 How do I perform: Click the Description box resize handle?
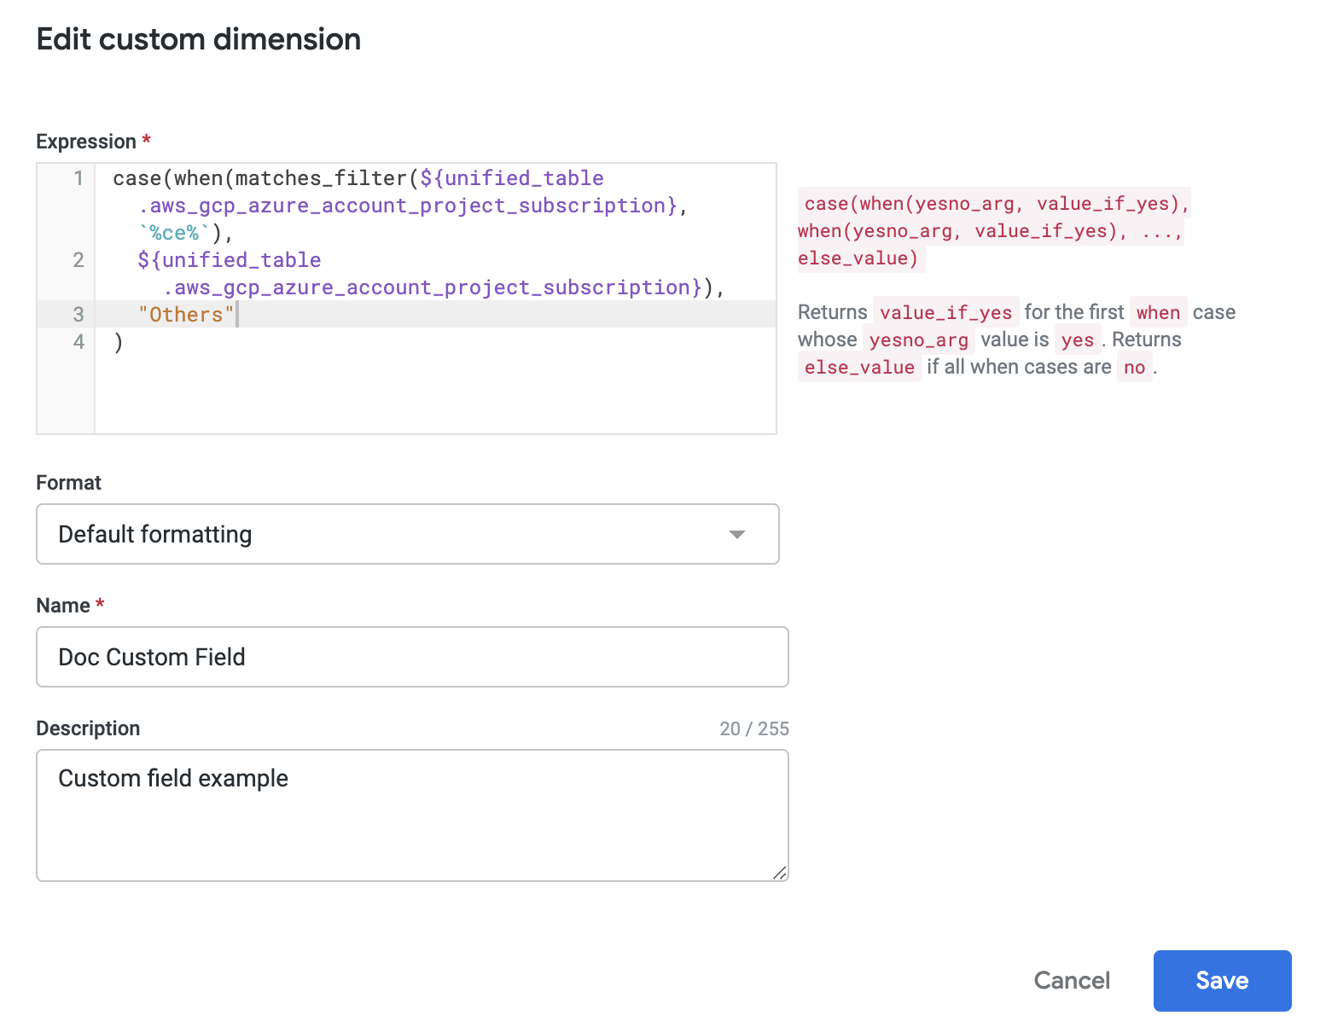pyautogui.click(x=779, y=872)
